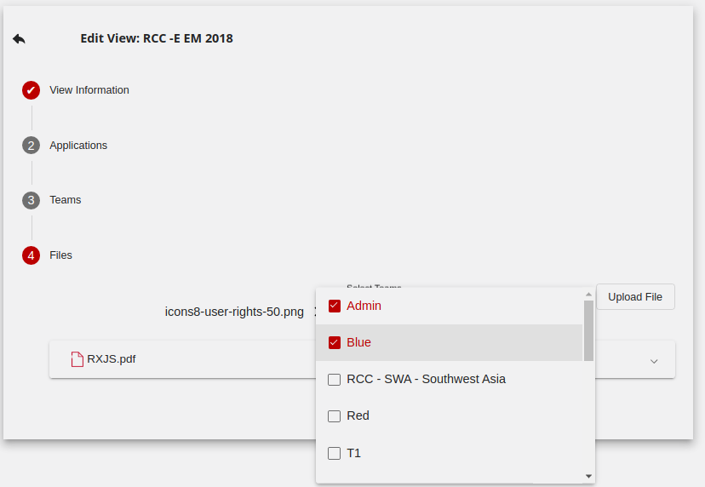Click the back arrow icon
The width and height of the screenshot is (705, 487).
pyautogui.click(x=19, y=38)
